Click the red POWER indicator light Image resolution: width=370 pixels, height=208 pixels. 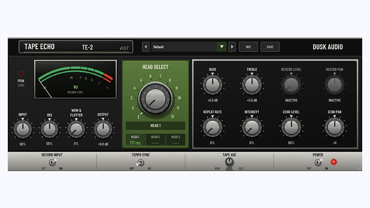[334, 162]
